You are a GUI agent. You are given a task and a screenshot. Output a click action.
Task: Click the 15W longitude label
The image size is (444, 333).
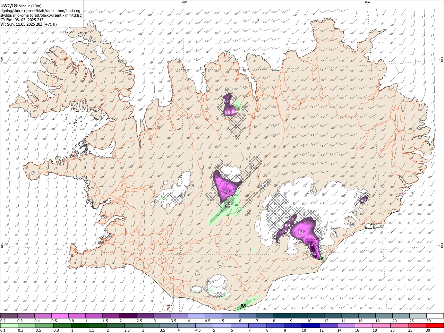367,2
